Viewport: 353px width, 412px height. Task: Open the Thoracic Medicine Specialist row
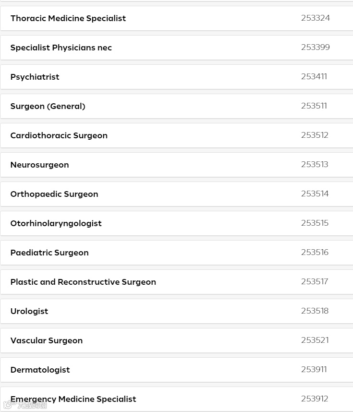(x=68, y=18)
